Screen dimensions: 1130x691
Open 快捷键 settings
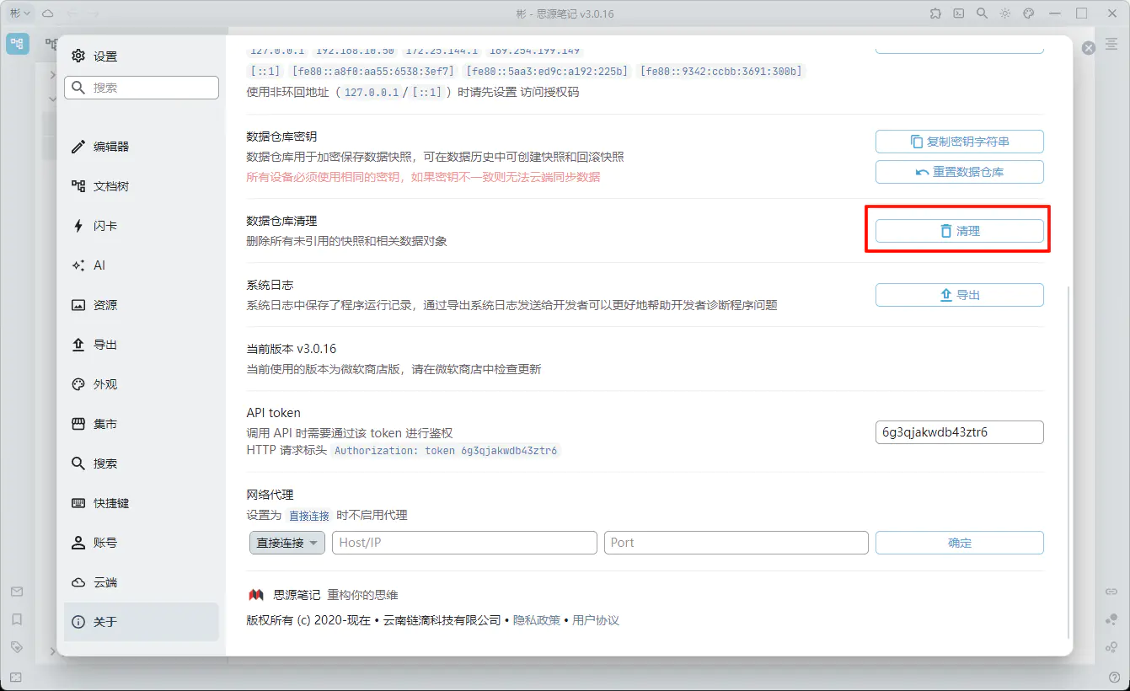(142, 503)
